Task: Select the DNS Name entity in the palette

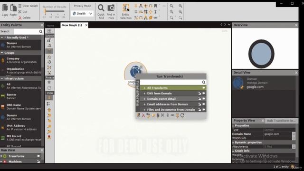Action: [x=20, y=106]
